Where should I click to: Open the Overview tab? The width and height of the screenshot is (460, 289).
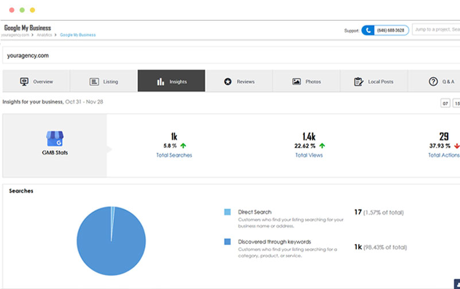[36, 81]
